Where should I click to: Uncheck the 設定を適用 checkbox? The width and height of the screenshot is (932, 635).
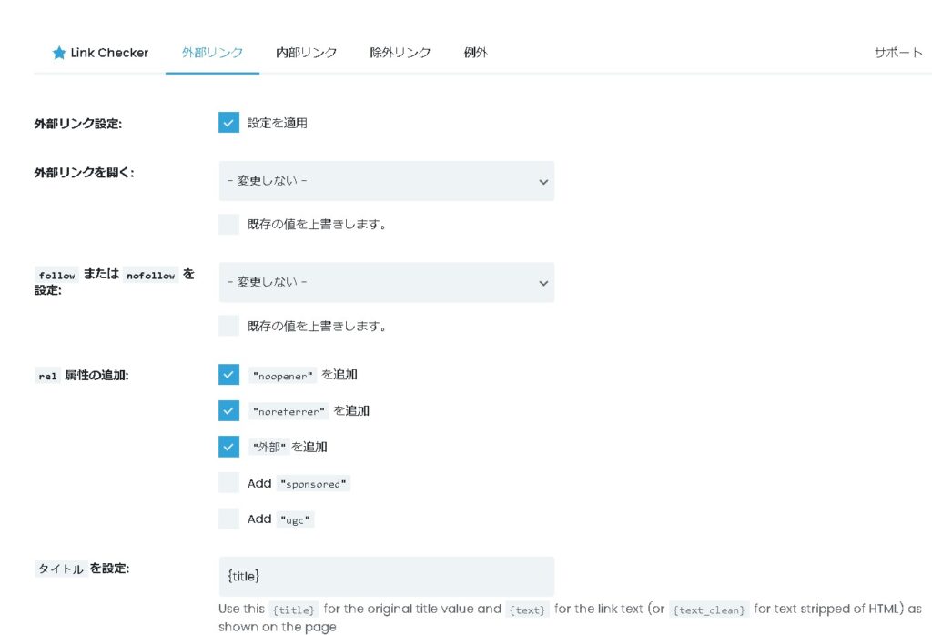(228, 123)
